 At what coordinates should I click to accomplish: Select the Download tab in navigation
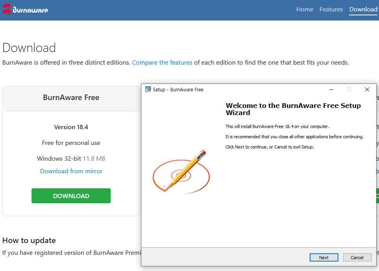click(x=363, y=9)
